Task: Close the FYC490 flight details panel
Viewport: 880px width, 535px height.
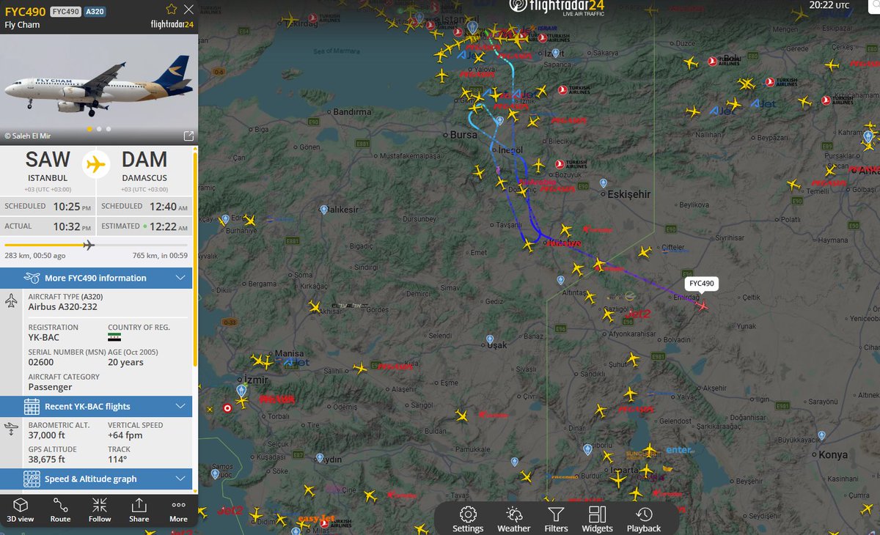Action: [188, 10]
